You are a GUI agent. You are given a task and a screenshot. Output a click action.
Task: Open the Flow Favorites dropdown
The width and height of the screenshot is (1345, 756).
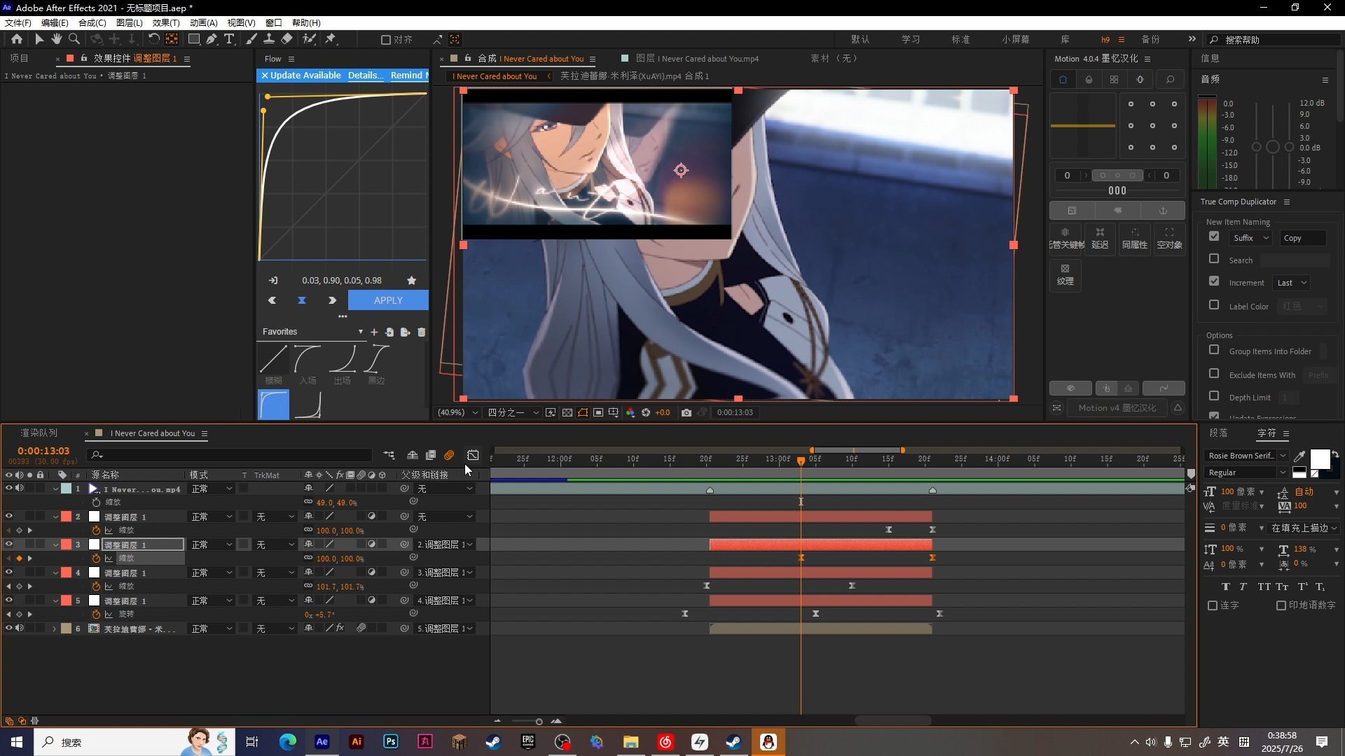[313, 332]
